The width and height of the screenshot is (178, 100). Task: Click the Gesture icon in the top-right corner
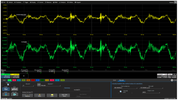pyautogui.click(x=175, y=3)
